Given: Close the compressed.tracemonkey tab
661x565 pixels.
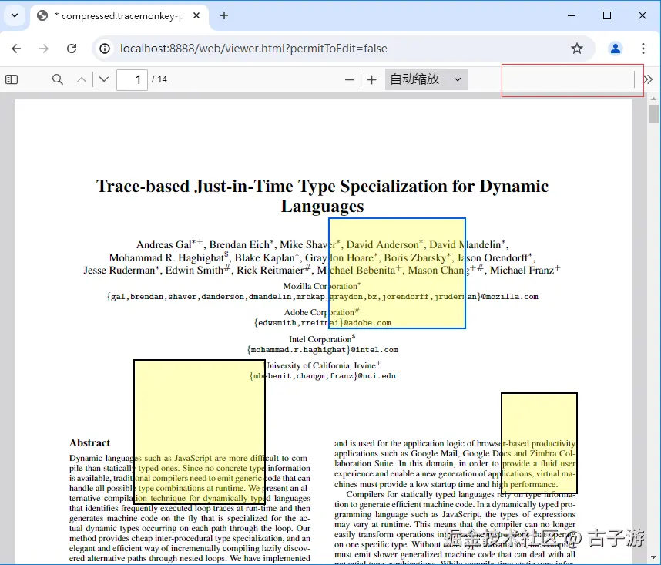Looking at the screenshot, I should coord(196,15).
